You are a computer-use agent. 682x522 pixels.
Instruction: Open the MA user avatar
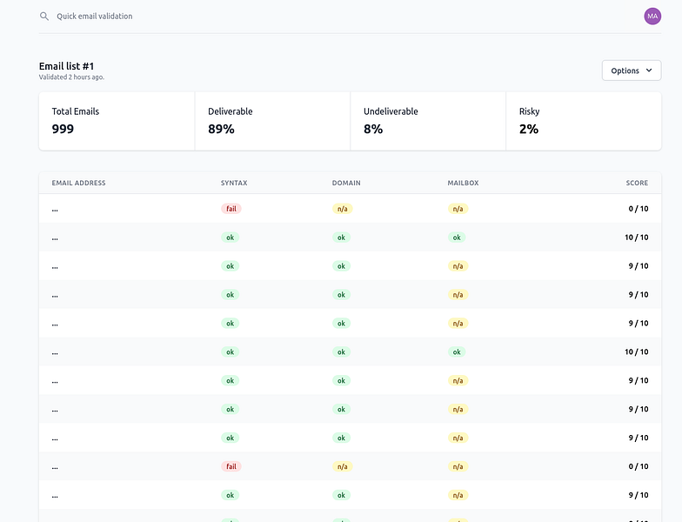coord(652,16)
